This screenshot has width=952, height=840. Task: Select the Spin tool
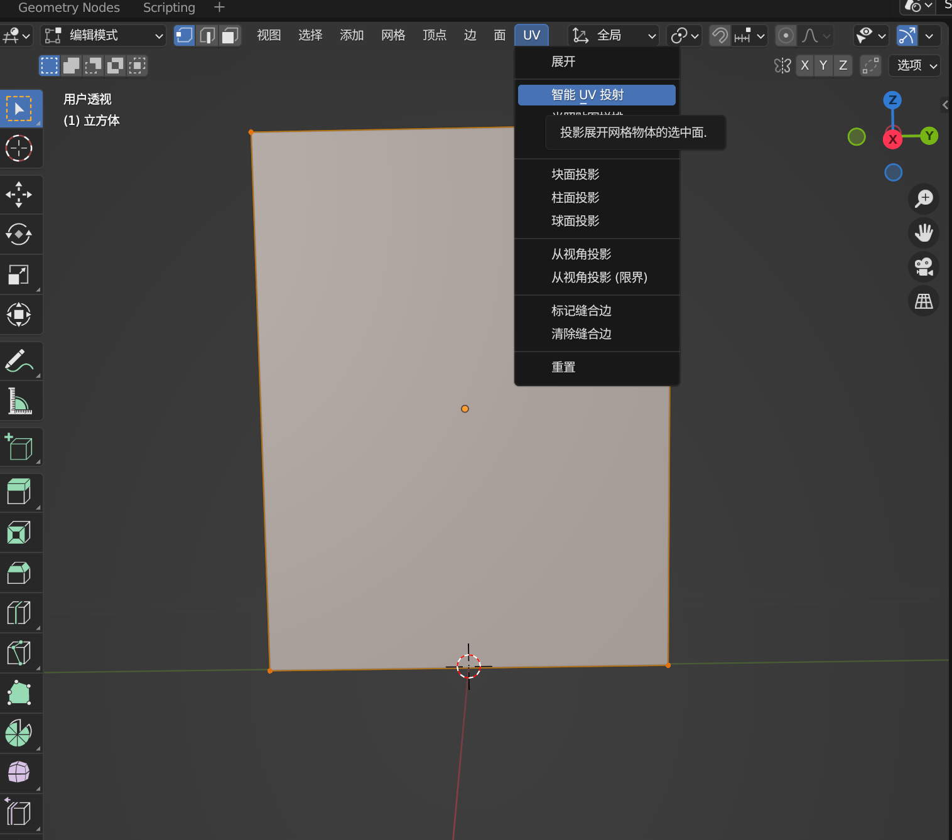pos(19,733)
